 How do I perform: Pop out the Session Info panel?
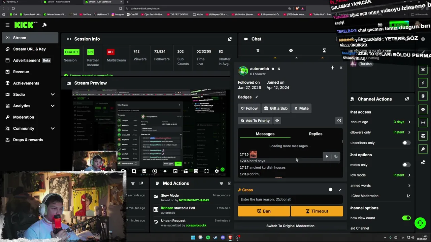click(230, 39)
